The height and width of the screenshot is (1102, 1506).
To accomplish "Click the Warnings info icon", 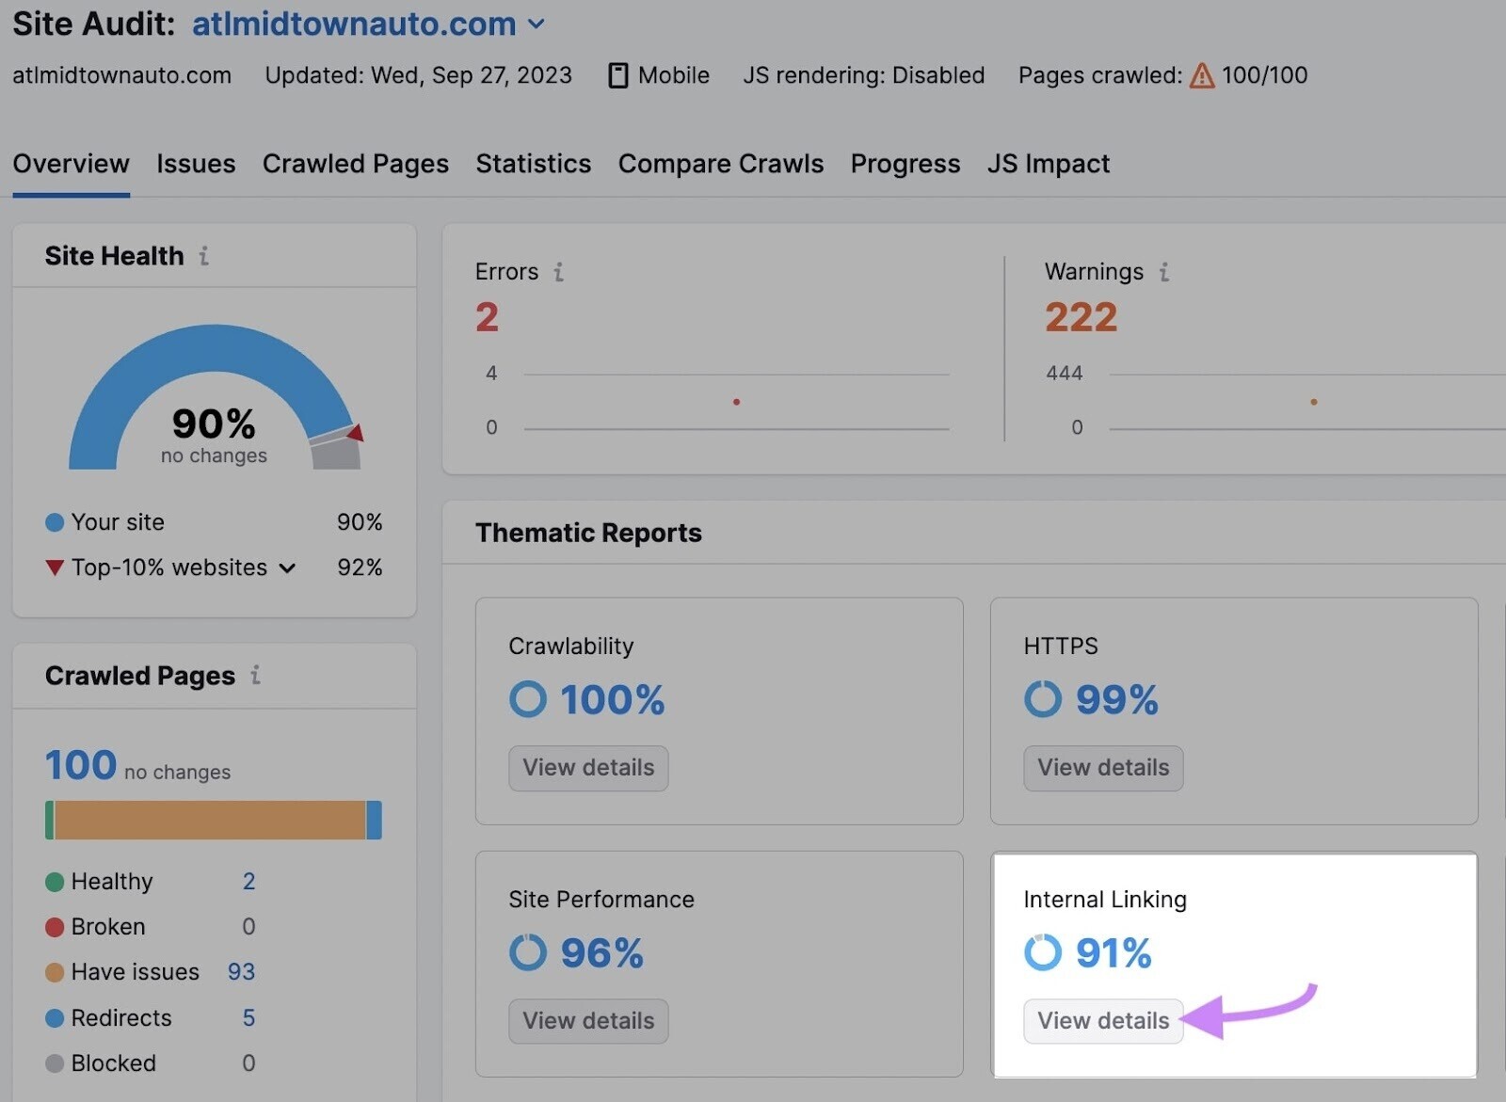I will (x=1164, y=272).
